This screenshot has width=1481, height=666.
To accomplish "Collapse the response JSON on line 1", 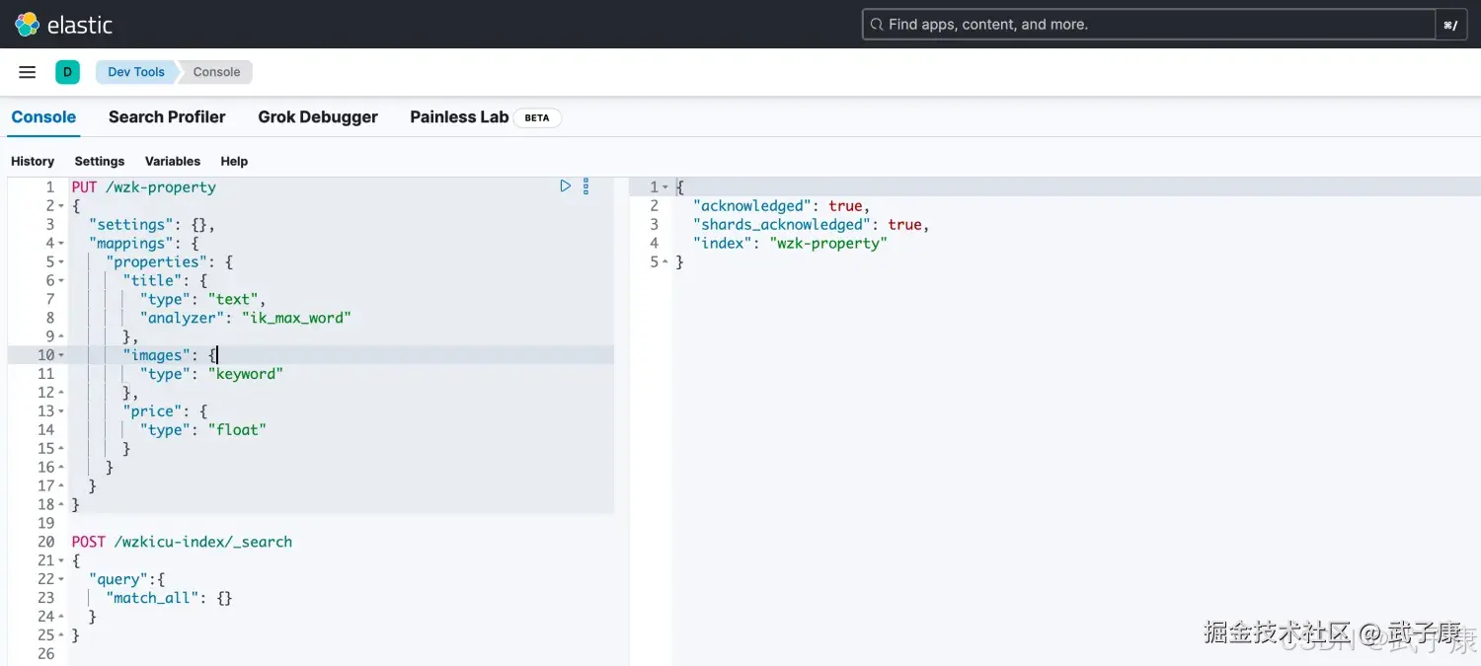I will (664, 186).
